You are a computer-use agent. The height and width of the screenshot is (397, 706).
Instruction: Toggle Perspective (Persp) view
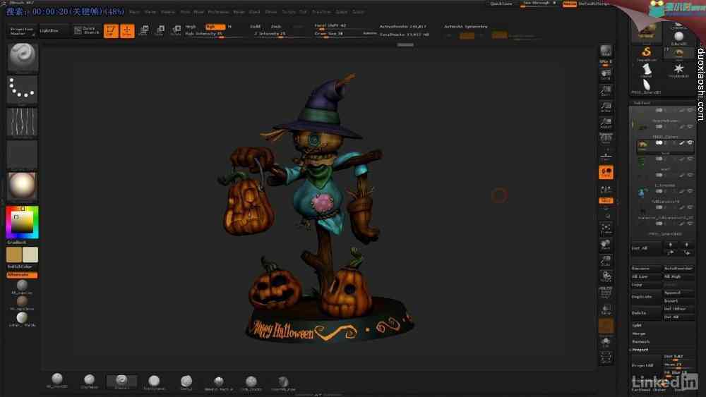[606, 140]
